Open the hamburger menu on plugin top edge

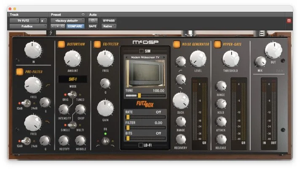click(x=262, y=33)
